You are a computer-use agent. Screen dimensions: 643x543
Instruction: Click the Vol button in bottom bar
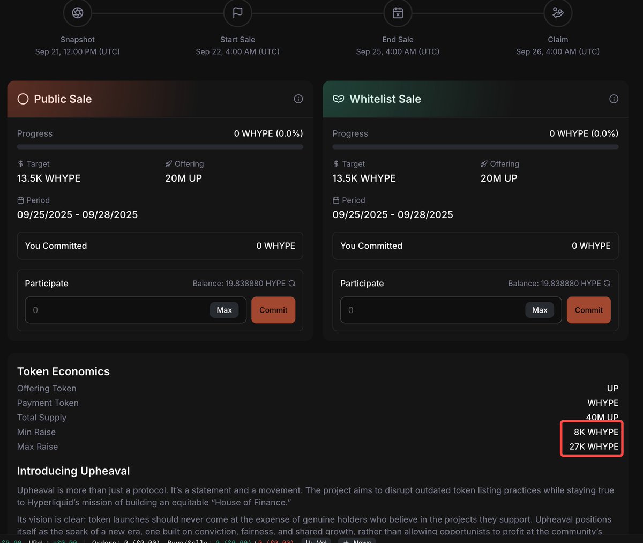coord(316,540)
